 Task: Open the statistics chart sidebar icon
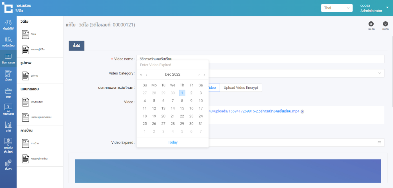[8, 127]
